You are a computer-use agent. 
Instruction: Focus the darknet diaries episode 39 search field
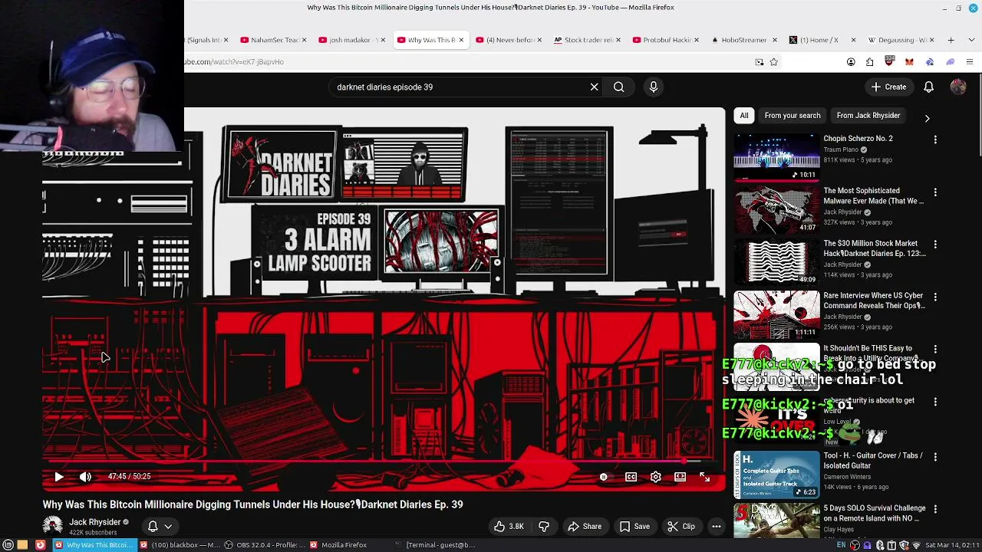pyautogui.click(x=460, y=87)
